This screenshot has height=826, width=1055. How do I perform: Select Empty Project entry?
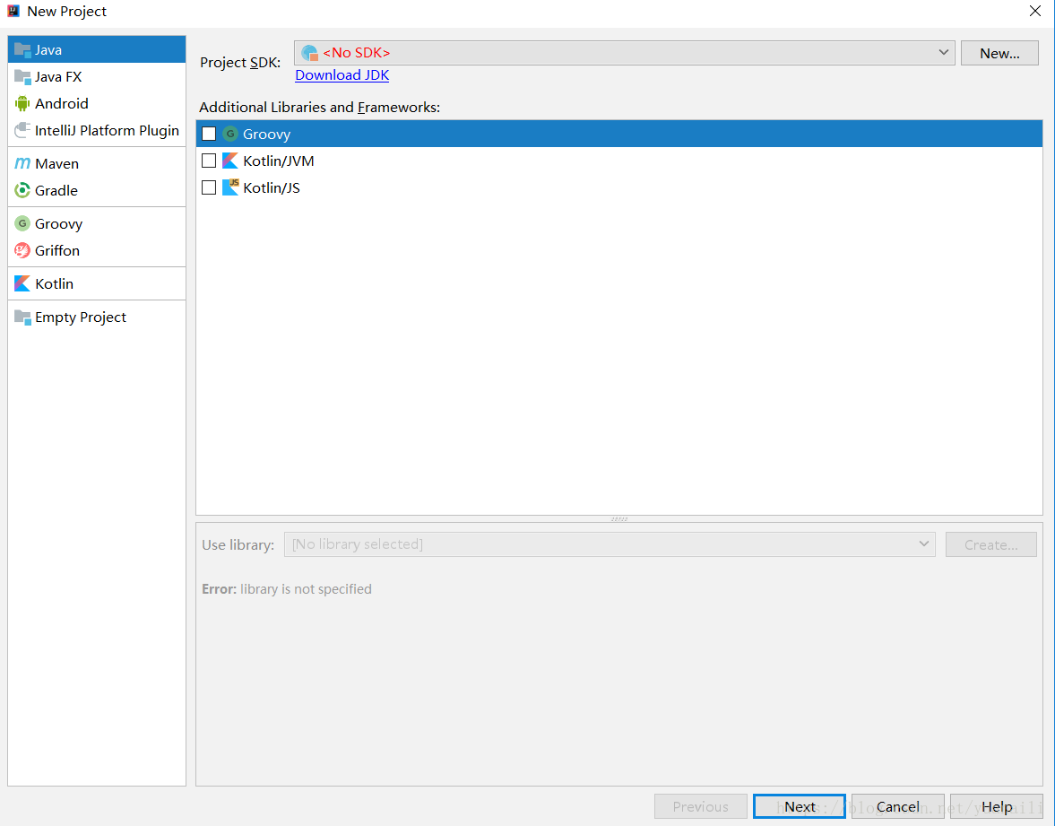pyautogui.click(x=96, y=317)
